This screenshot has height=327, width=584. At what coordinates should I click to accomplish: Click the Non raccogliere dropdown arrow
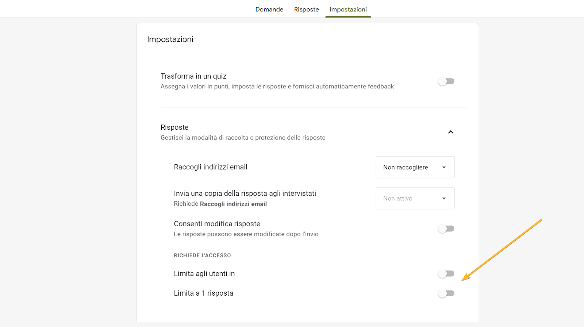pos(444,167)
